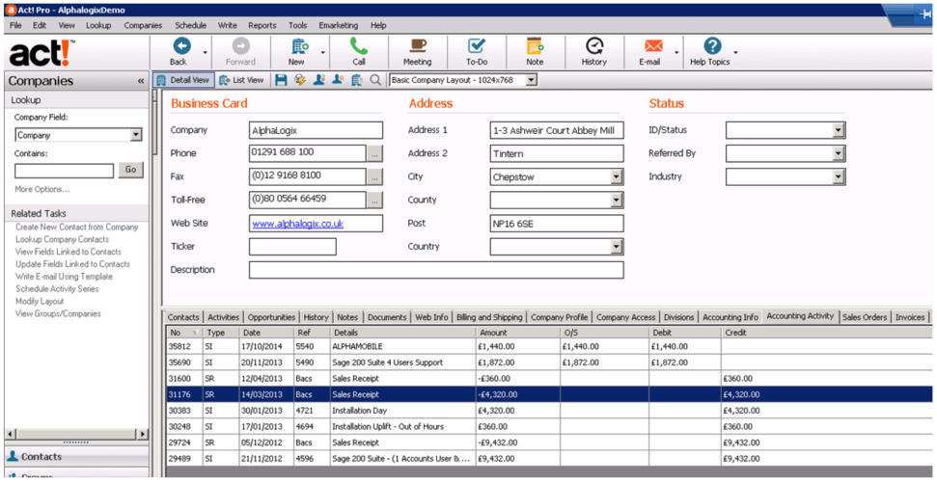Open the New button dropdown arrow
This screenshot has height=483, width=937.
point(322,52)
